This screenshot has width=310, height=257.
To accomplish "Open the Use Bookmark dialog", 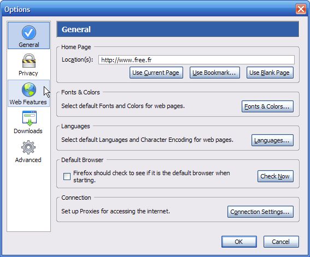I will (215, 73).
